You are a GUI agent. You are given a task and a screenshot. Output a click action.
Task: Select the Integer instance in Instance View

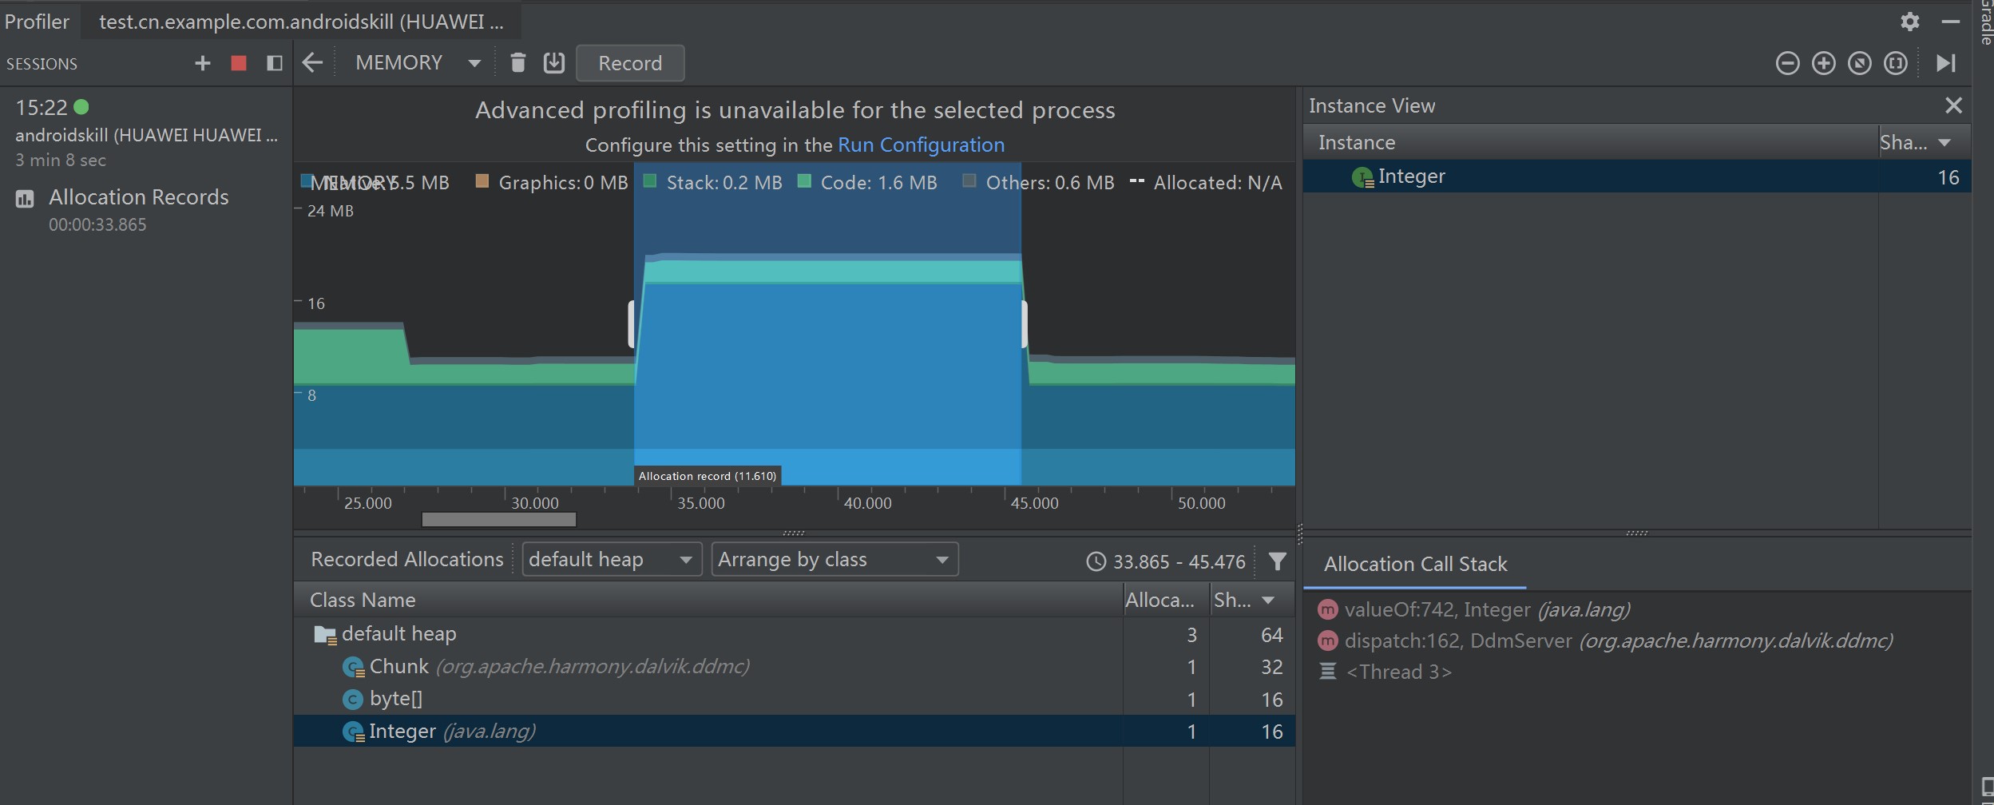click(x=1637, y=176)
